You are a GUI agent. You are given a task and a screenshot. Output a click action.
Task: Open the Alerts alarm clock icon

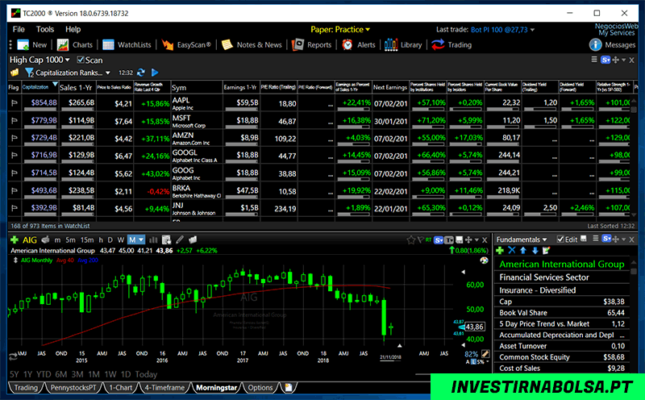(347, 45)
